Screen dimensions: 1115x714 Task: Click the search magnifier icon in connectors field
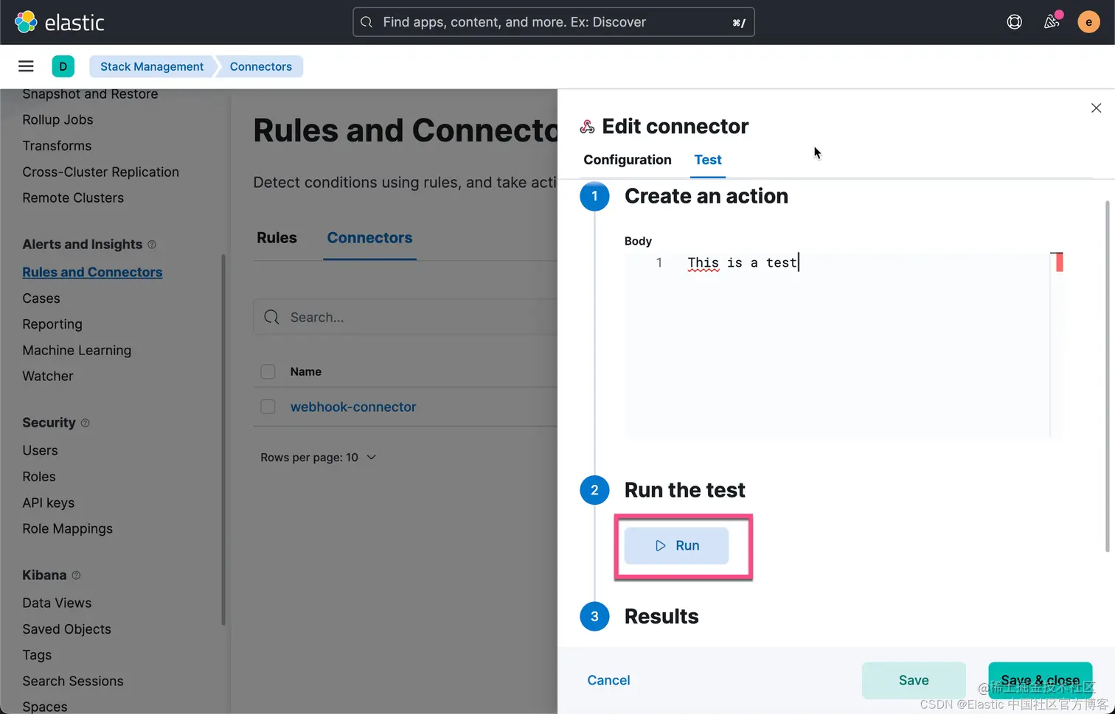tap(271, 317)
